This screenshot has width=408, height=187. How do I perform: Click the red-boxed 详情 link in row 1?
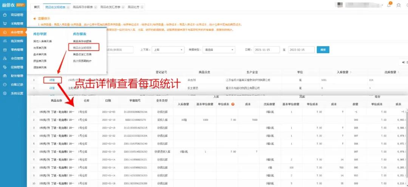52,80
